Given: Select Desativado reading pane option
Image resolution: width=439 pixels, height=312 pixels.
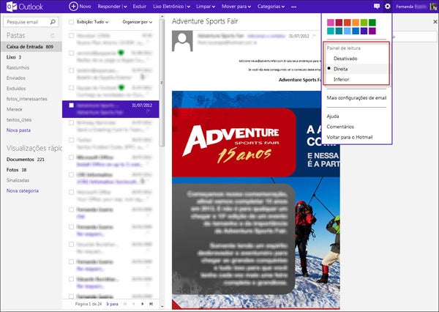Looking at the screenshot, I should [345, 57].
